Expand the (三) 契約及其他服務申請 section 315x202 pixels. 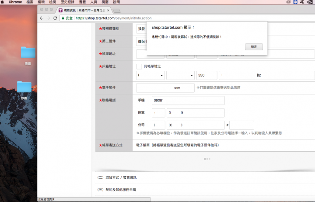click(x=117, y=190)
